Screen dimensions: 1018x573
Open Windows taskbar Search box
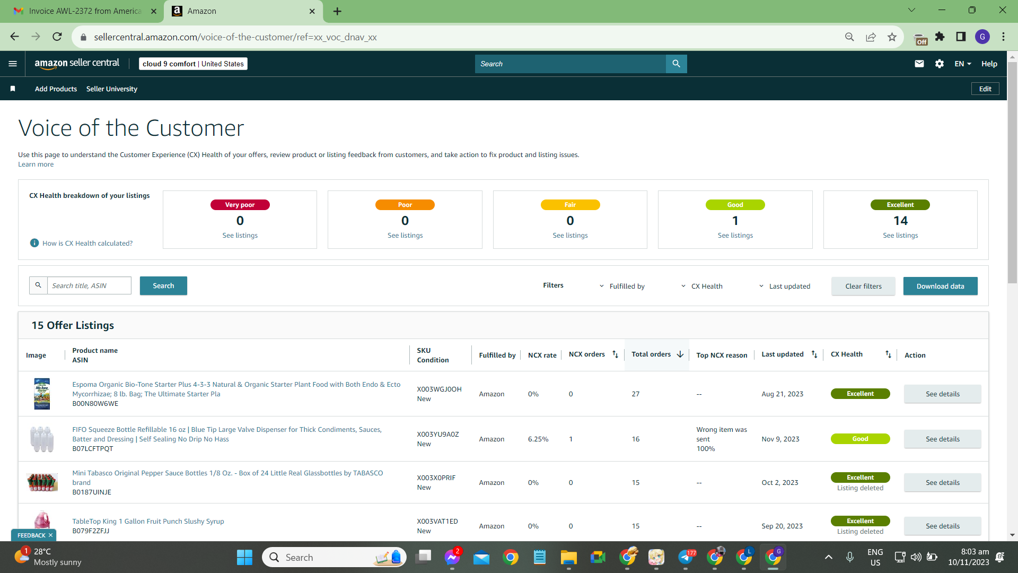pyautogui.click(x=334, y=557)
